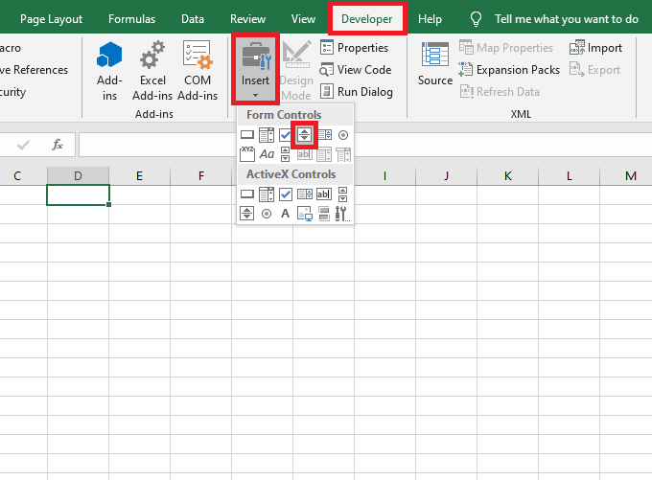Click into the formula bar

[x=365, y=145]
